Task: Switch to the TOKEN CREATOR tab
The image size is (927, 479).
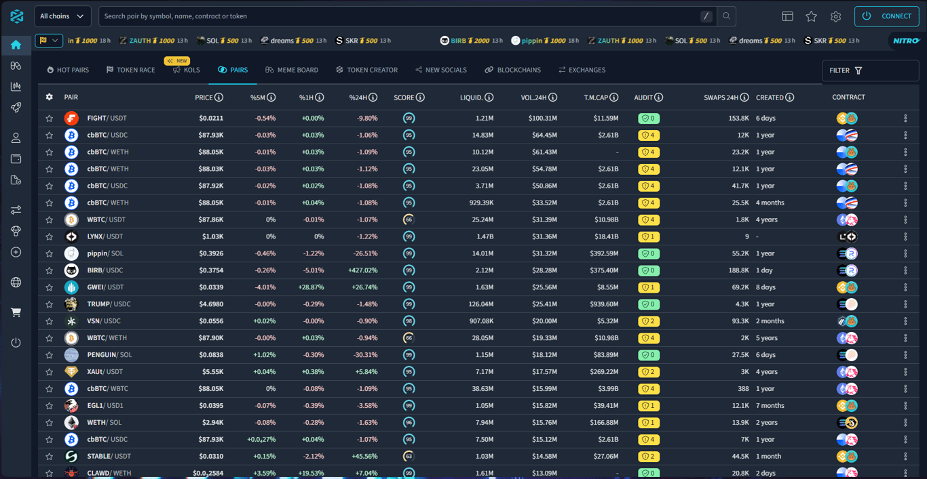Action: (366, 70)
